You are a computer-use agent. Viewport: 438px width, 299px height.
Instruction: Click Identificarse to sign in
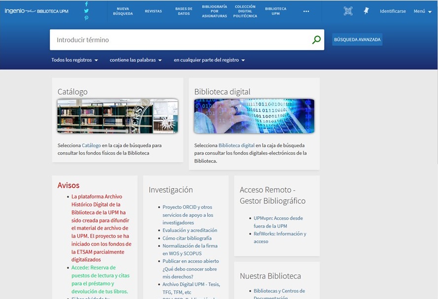point(393,11)
